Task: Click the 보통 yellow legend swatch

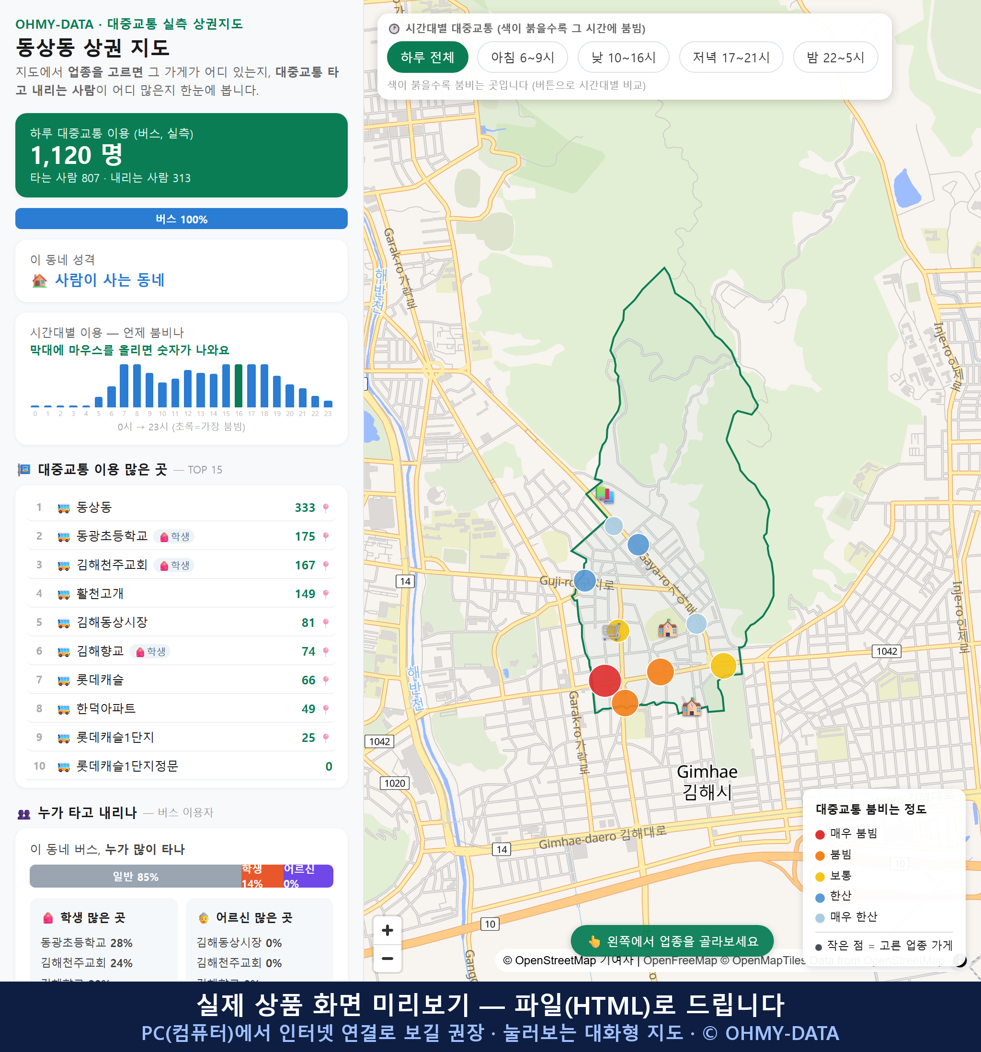Action: [820, 877]
